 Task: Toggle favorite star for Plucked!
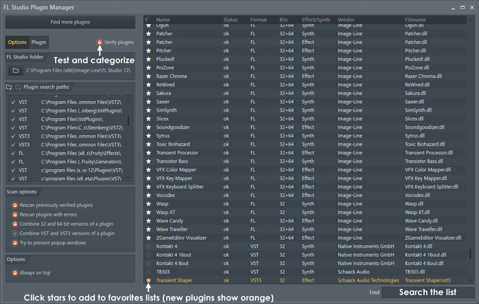(x=148, y=59)
